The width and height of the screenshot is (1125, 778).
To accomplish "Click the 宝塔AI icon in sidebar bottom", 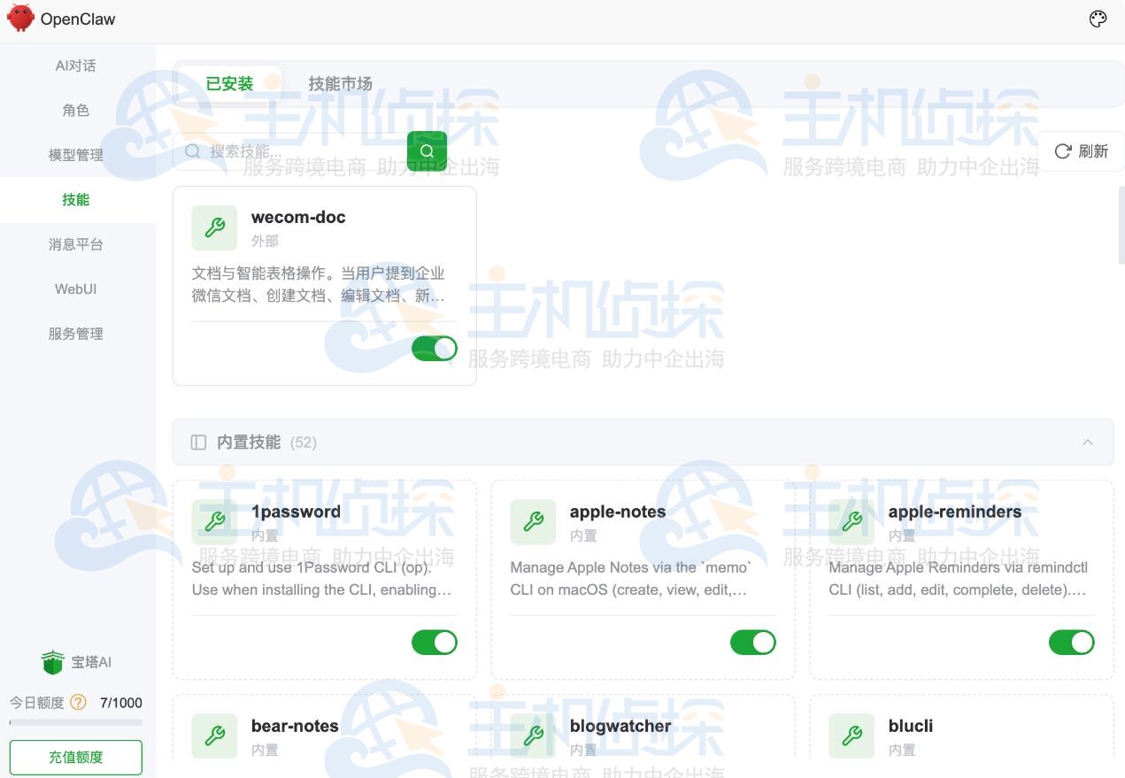I will [x=52, y=661].
